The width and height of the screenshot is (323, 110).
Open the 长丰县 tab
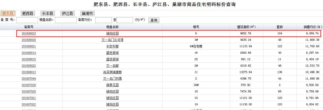coord(48,13)
